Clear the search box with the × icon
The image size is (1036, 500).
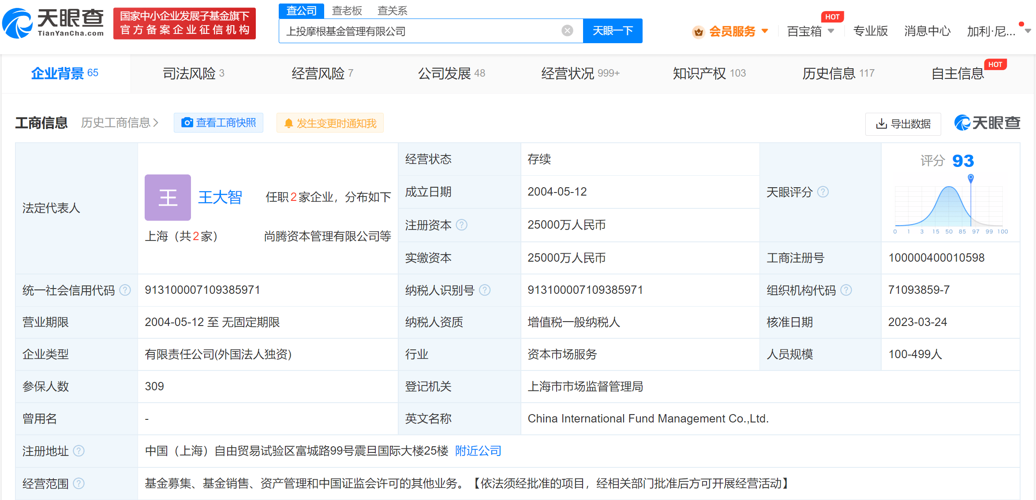tap(566, 30)
